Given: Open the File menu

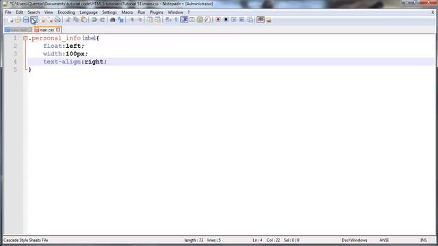Looking at the screenshot, I should pos(8,12).
